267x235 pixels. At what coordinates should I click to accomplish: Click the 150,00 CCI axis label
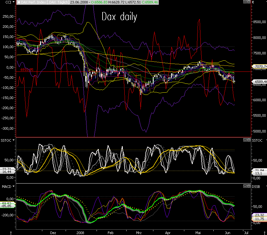8,37
